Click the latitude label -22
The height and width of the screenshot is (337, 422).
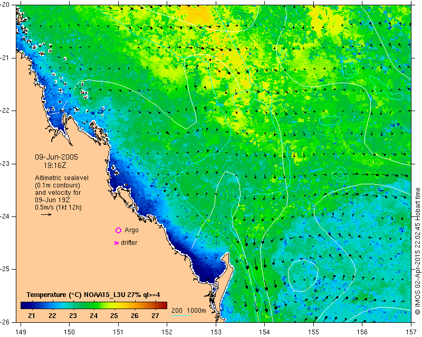(x=5, y=111)
